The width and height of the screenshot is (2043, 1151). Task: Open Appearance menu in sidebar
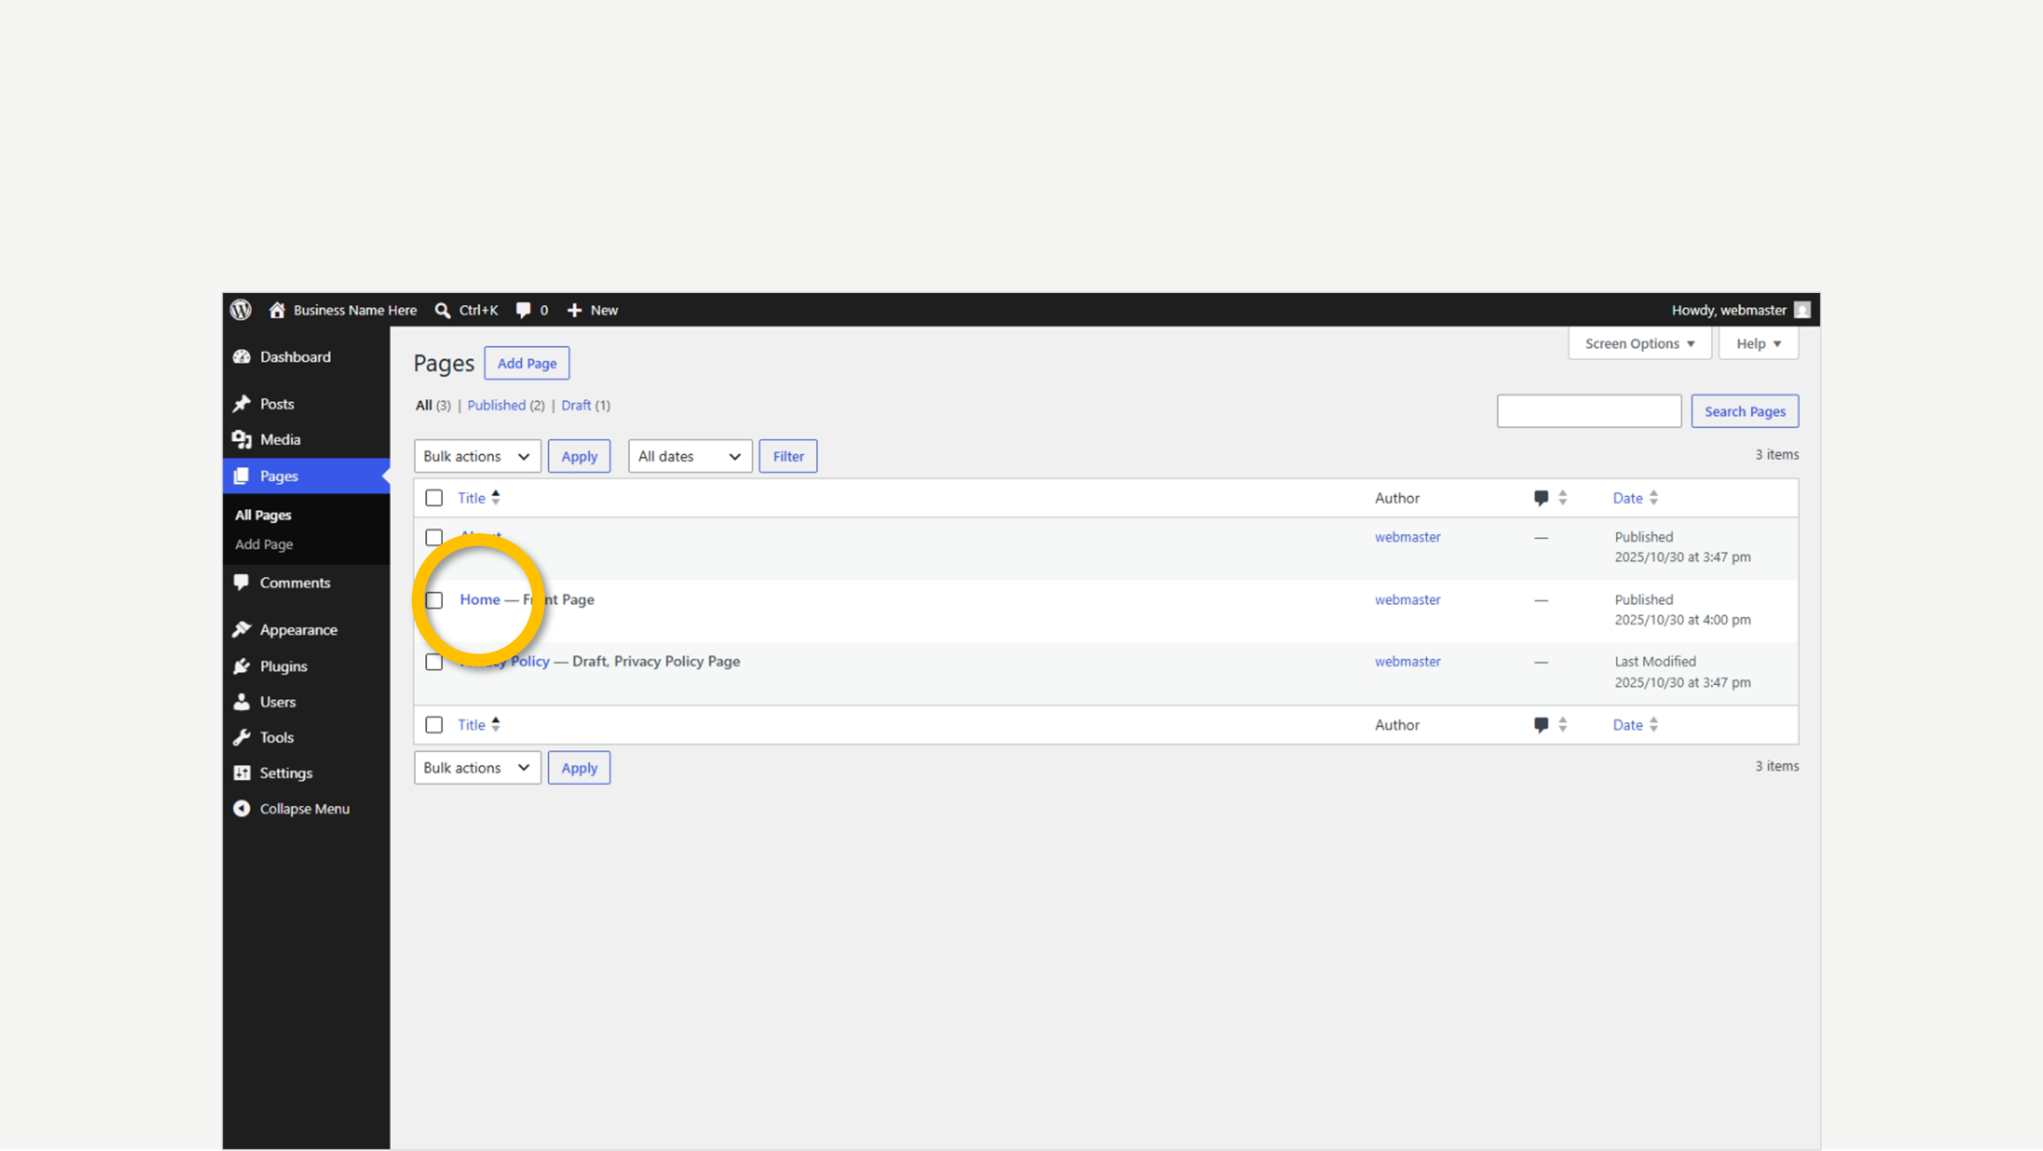[298, 630]
